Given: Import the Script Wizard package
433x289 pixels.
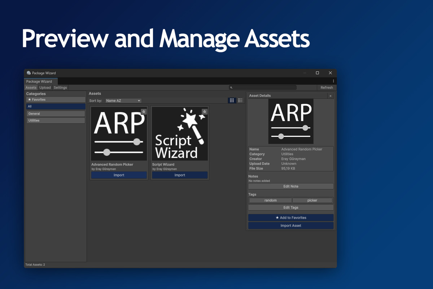Looking at the screenshot, I should pyautogui.click(x=180, y=175).
